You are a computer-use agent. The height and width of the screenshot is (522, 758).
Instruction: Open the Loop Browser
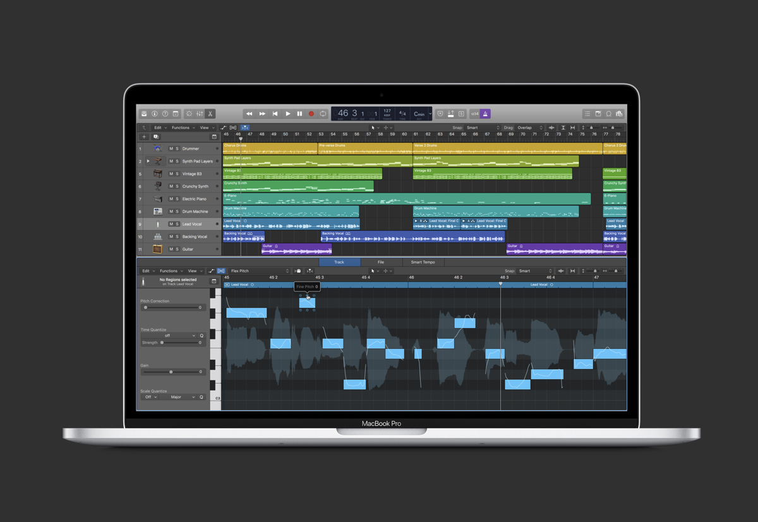click(x=609, y=114)
